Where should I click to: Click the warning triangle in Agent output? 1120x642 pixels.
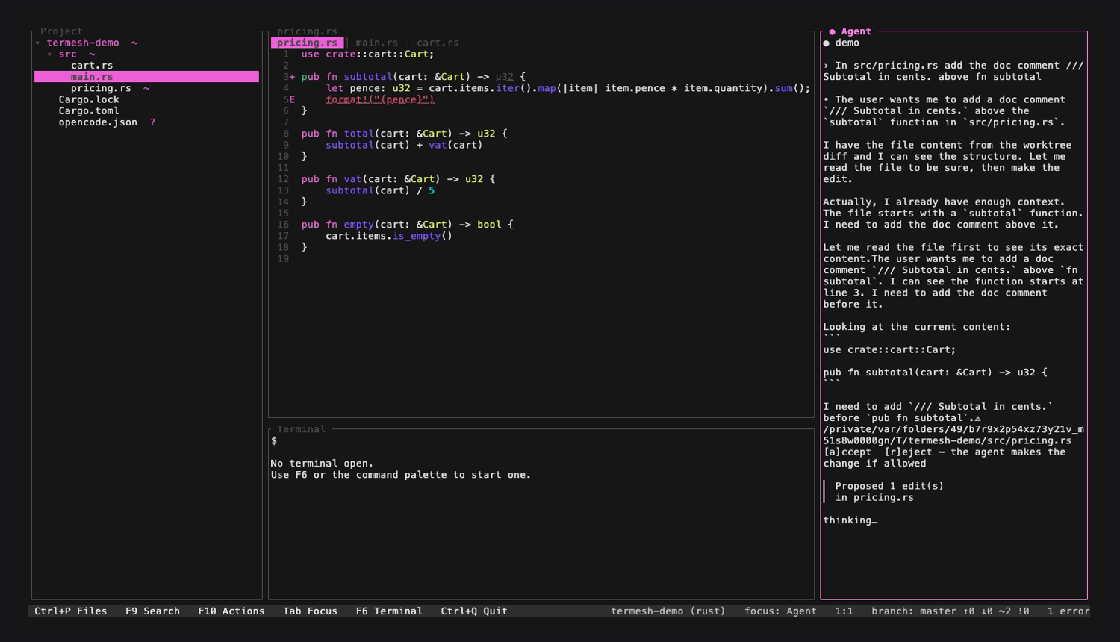pyautogui.click(x=978, y=419)
